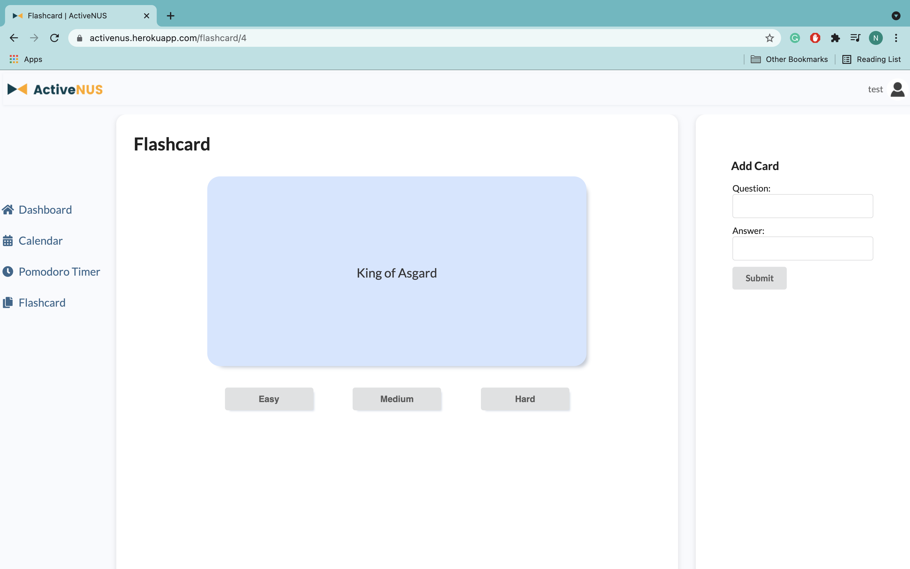This screenshot has height=569, width=910.
Task: Open the Apps grid icon
Action: click(14, 59)
